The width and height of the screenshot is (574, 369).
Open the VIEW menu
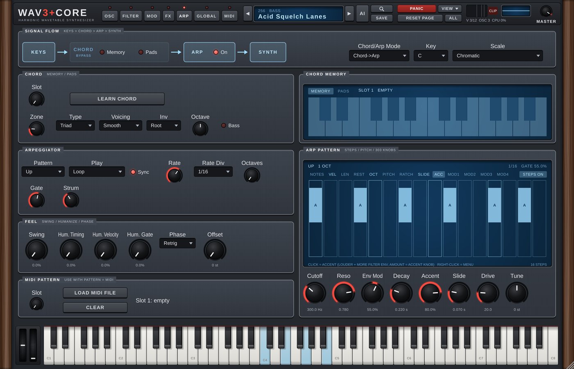pos(450,9)
